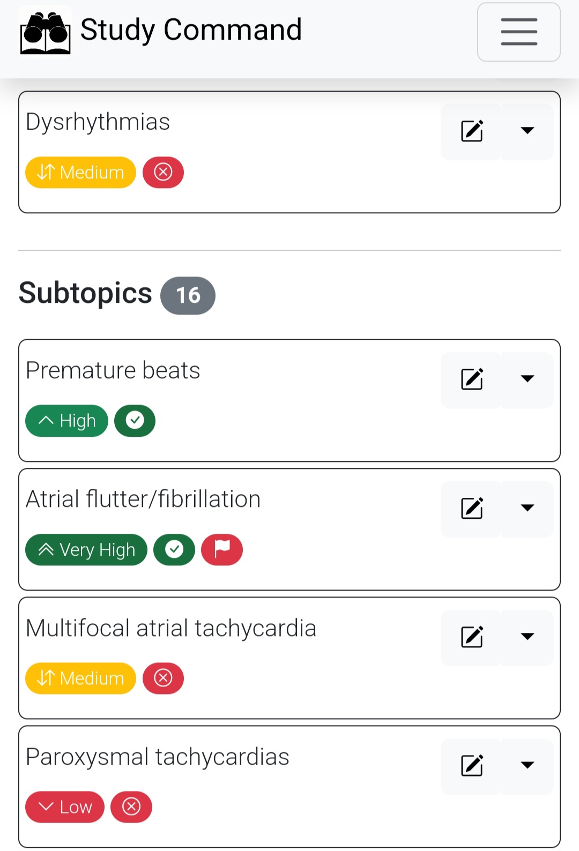Toggle Atrial flutter/fibrillation green check status
579x851 pixels.
coord(174,549)
